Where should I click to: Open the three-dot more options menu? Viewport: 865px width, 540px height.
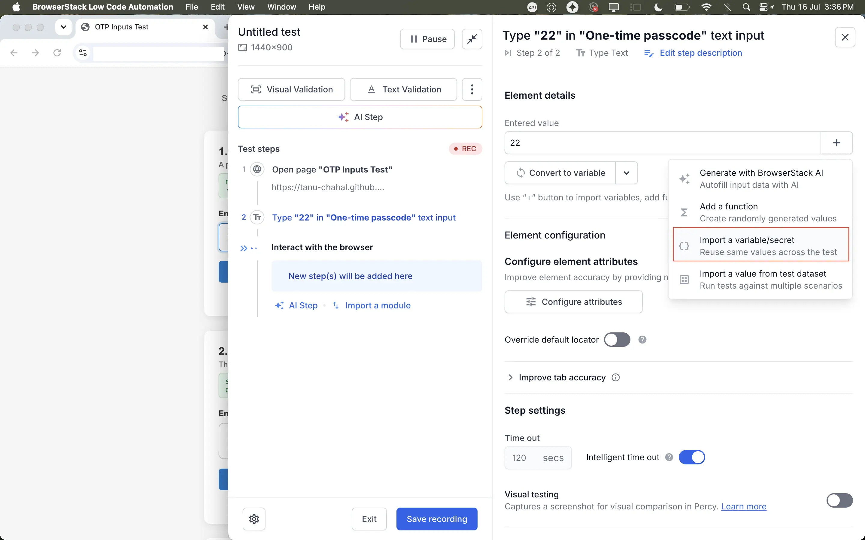click(472, 89)
